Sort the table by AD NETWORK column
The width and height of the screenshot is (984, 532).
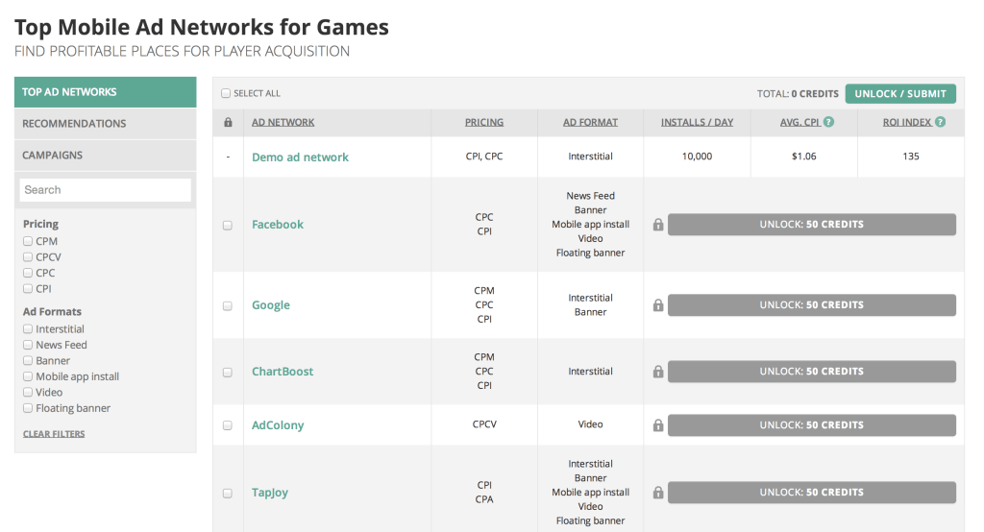click(283, 123)
